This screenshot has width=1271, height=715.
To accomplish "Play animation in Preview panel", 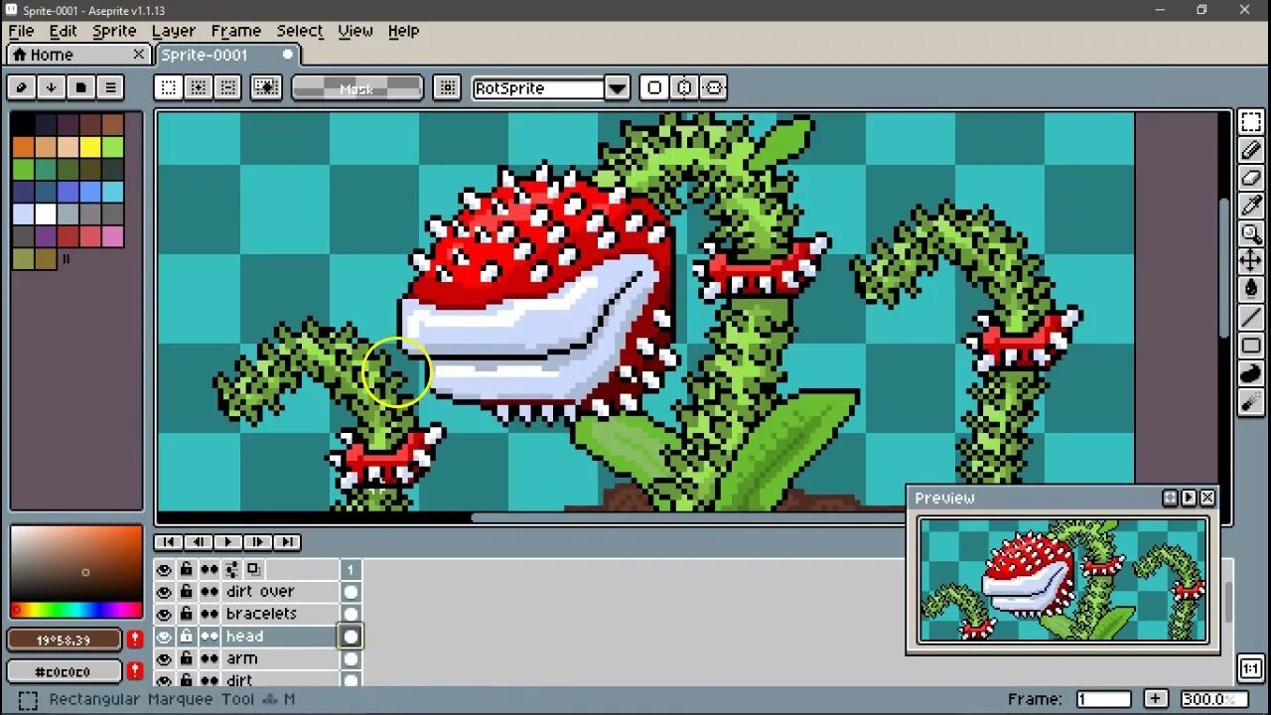I will coord(1189,498).
